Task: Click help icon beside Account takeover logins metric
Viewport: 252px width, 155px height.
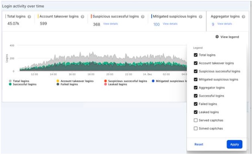Action: [82, 17]
